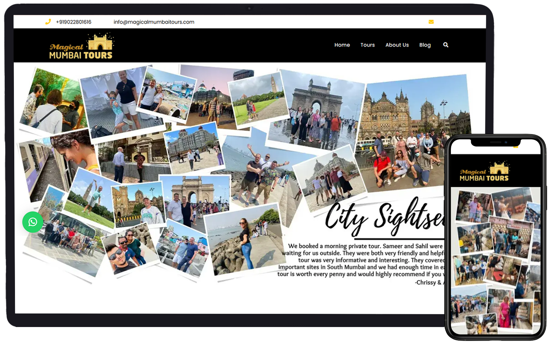Go to the Home menu item
The height and width of the screenshot is (342, 551).
click(x=342, y=45)
